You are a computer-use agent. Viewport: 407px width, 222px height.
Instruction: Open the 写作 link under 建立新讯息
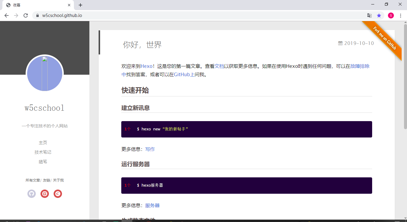(150, 149)
